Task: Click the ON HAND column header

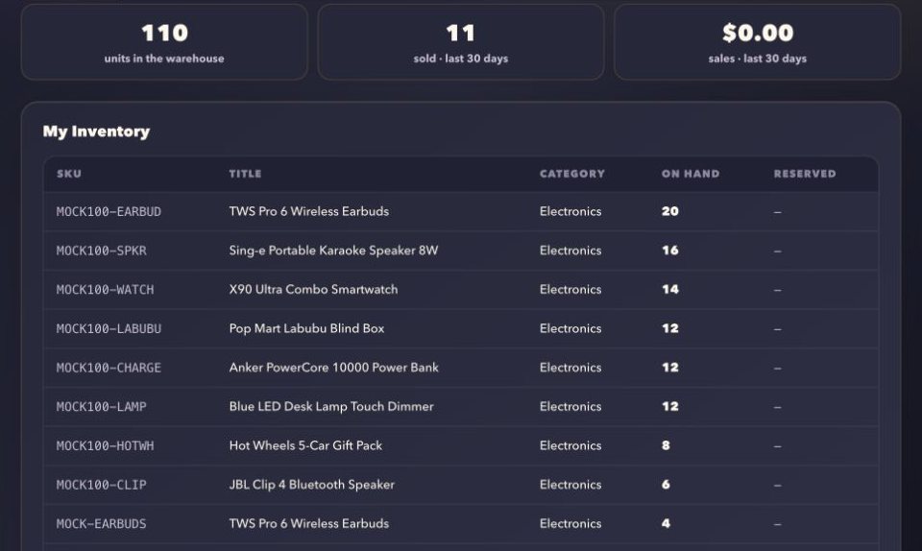Action: click(691, 174)
